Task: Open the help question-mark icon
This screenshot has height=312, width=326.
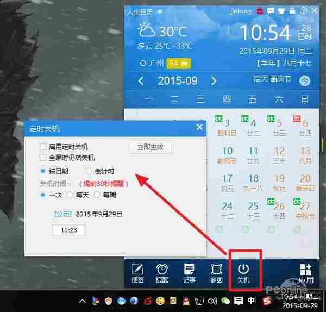Action: (303, 11)
